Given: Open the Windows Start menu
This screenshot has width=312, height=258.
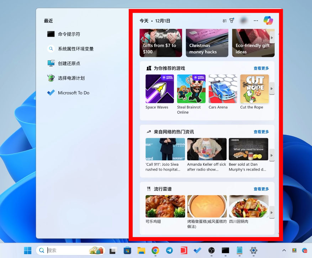Looking at the screenshot, I should coord(27,251).
